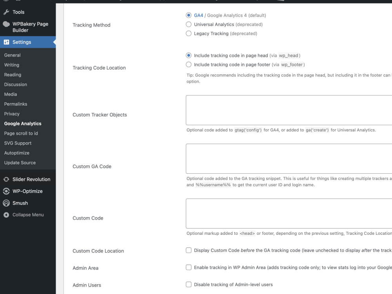Click the Slider Revolution refresh icon
The height and width of the screenshot is (294, 392).
(x=6, y=179)
